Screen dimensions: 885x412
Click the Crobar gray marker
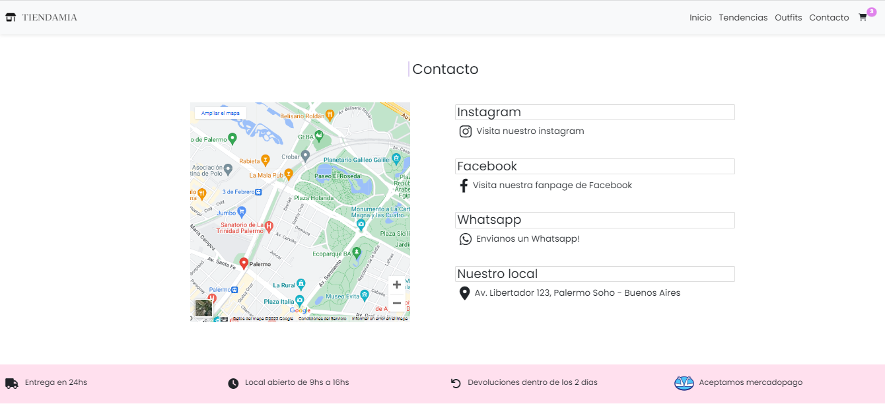(x=305, y=156)
